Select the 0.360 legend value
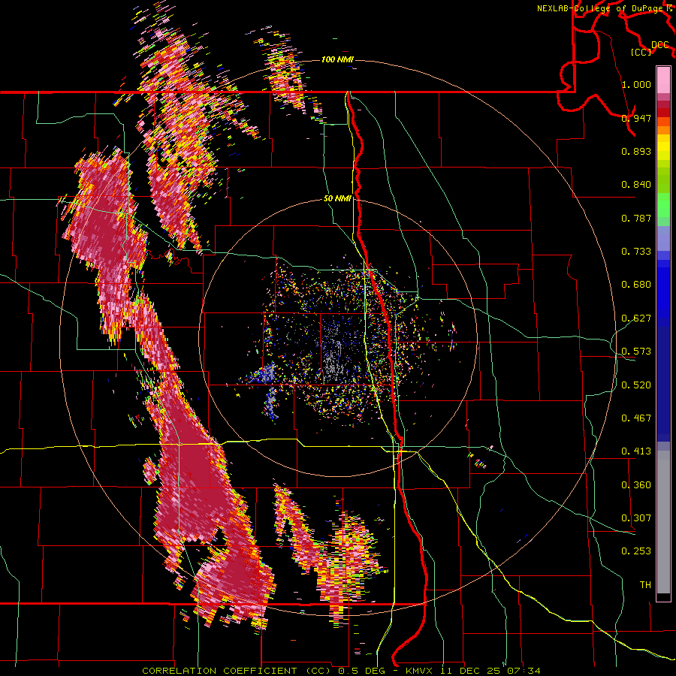The height and width of the screenshot is (676, 676). click(x=636, y=485)
